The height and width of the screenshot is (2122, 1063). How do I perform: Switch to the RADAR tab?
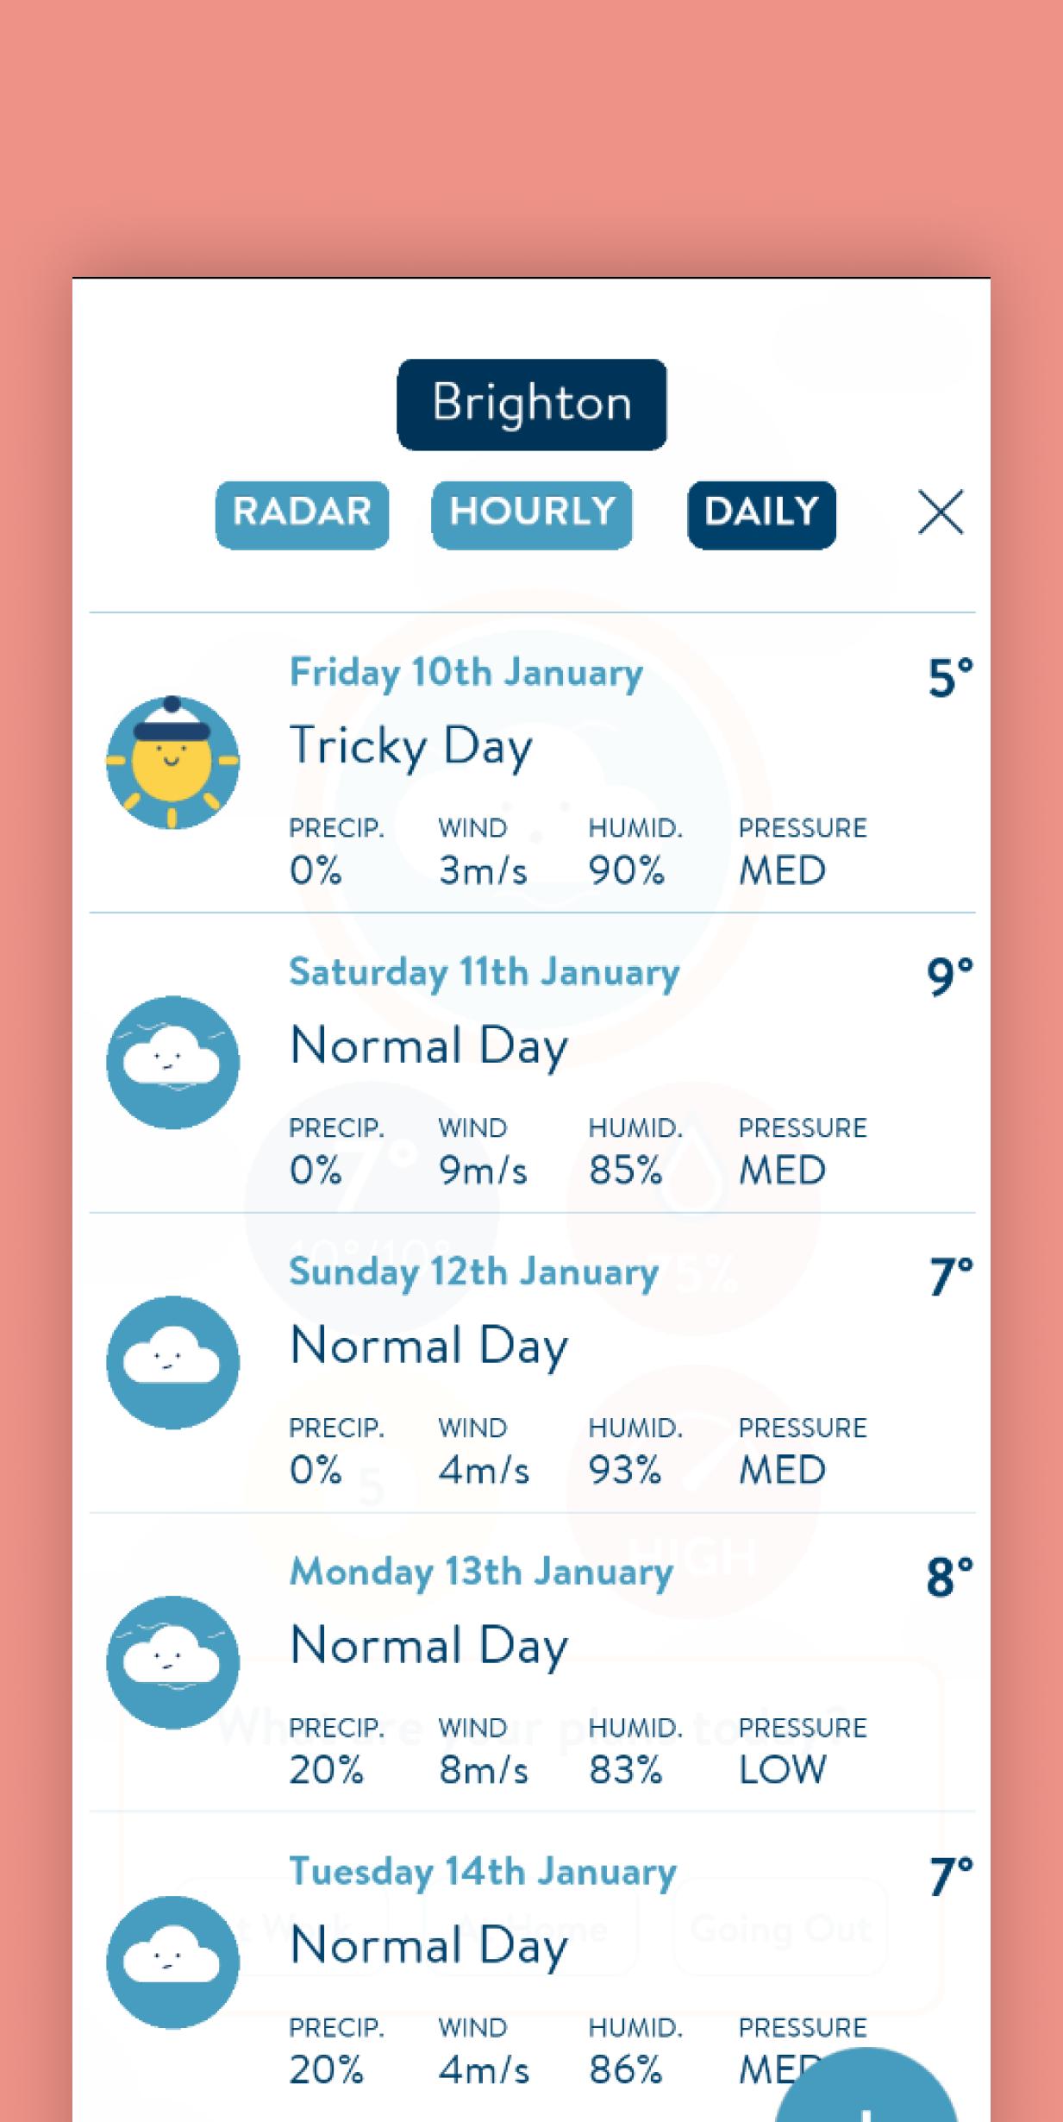[x=302, y=514]
